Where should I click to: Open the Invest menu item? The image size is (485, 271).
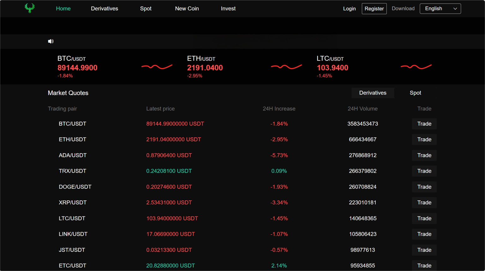click(228, 9)
